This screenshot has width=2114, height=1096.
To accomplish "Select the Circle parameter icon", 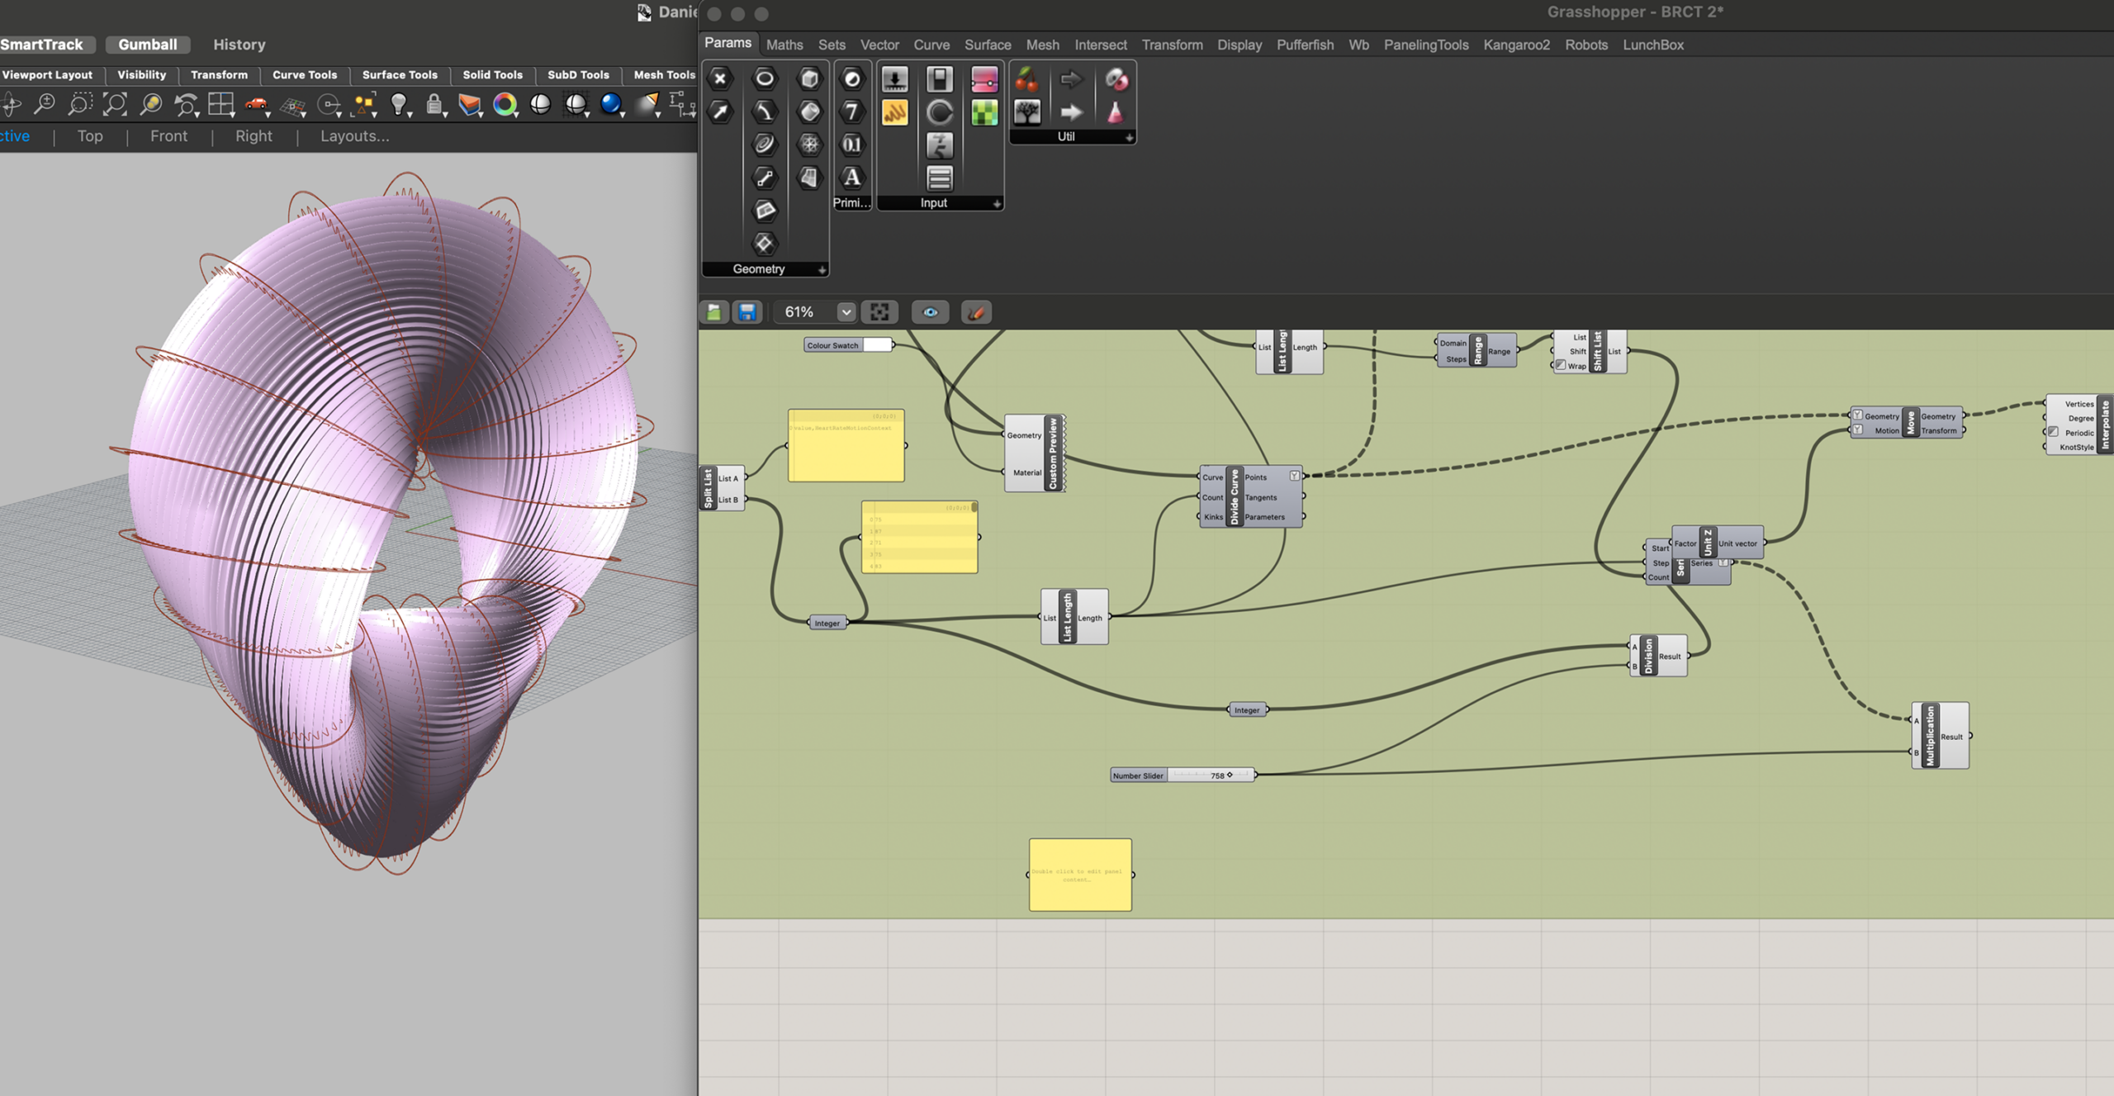I will click(x=765, y=78).
